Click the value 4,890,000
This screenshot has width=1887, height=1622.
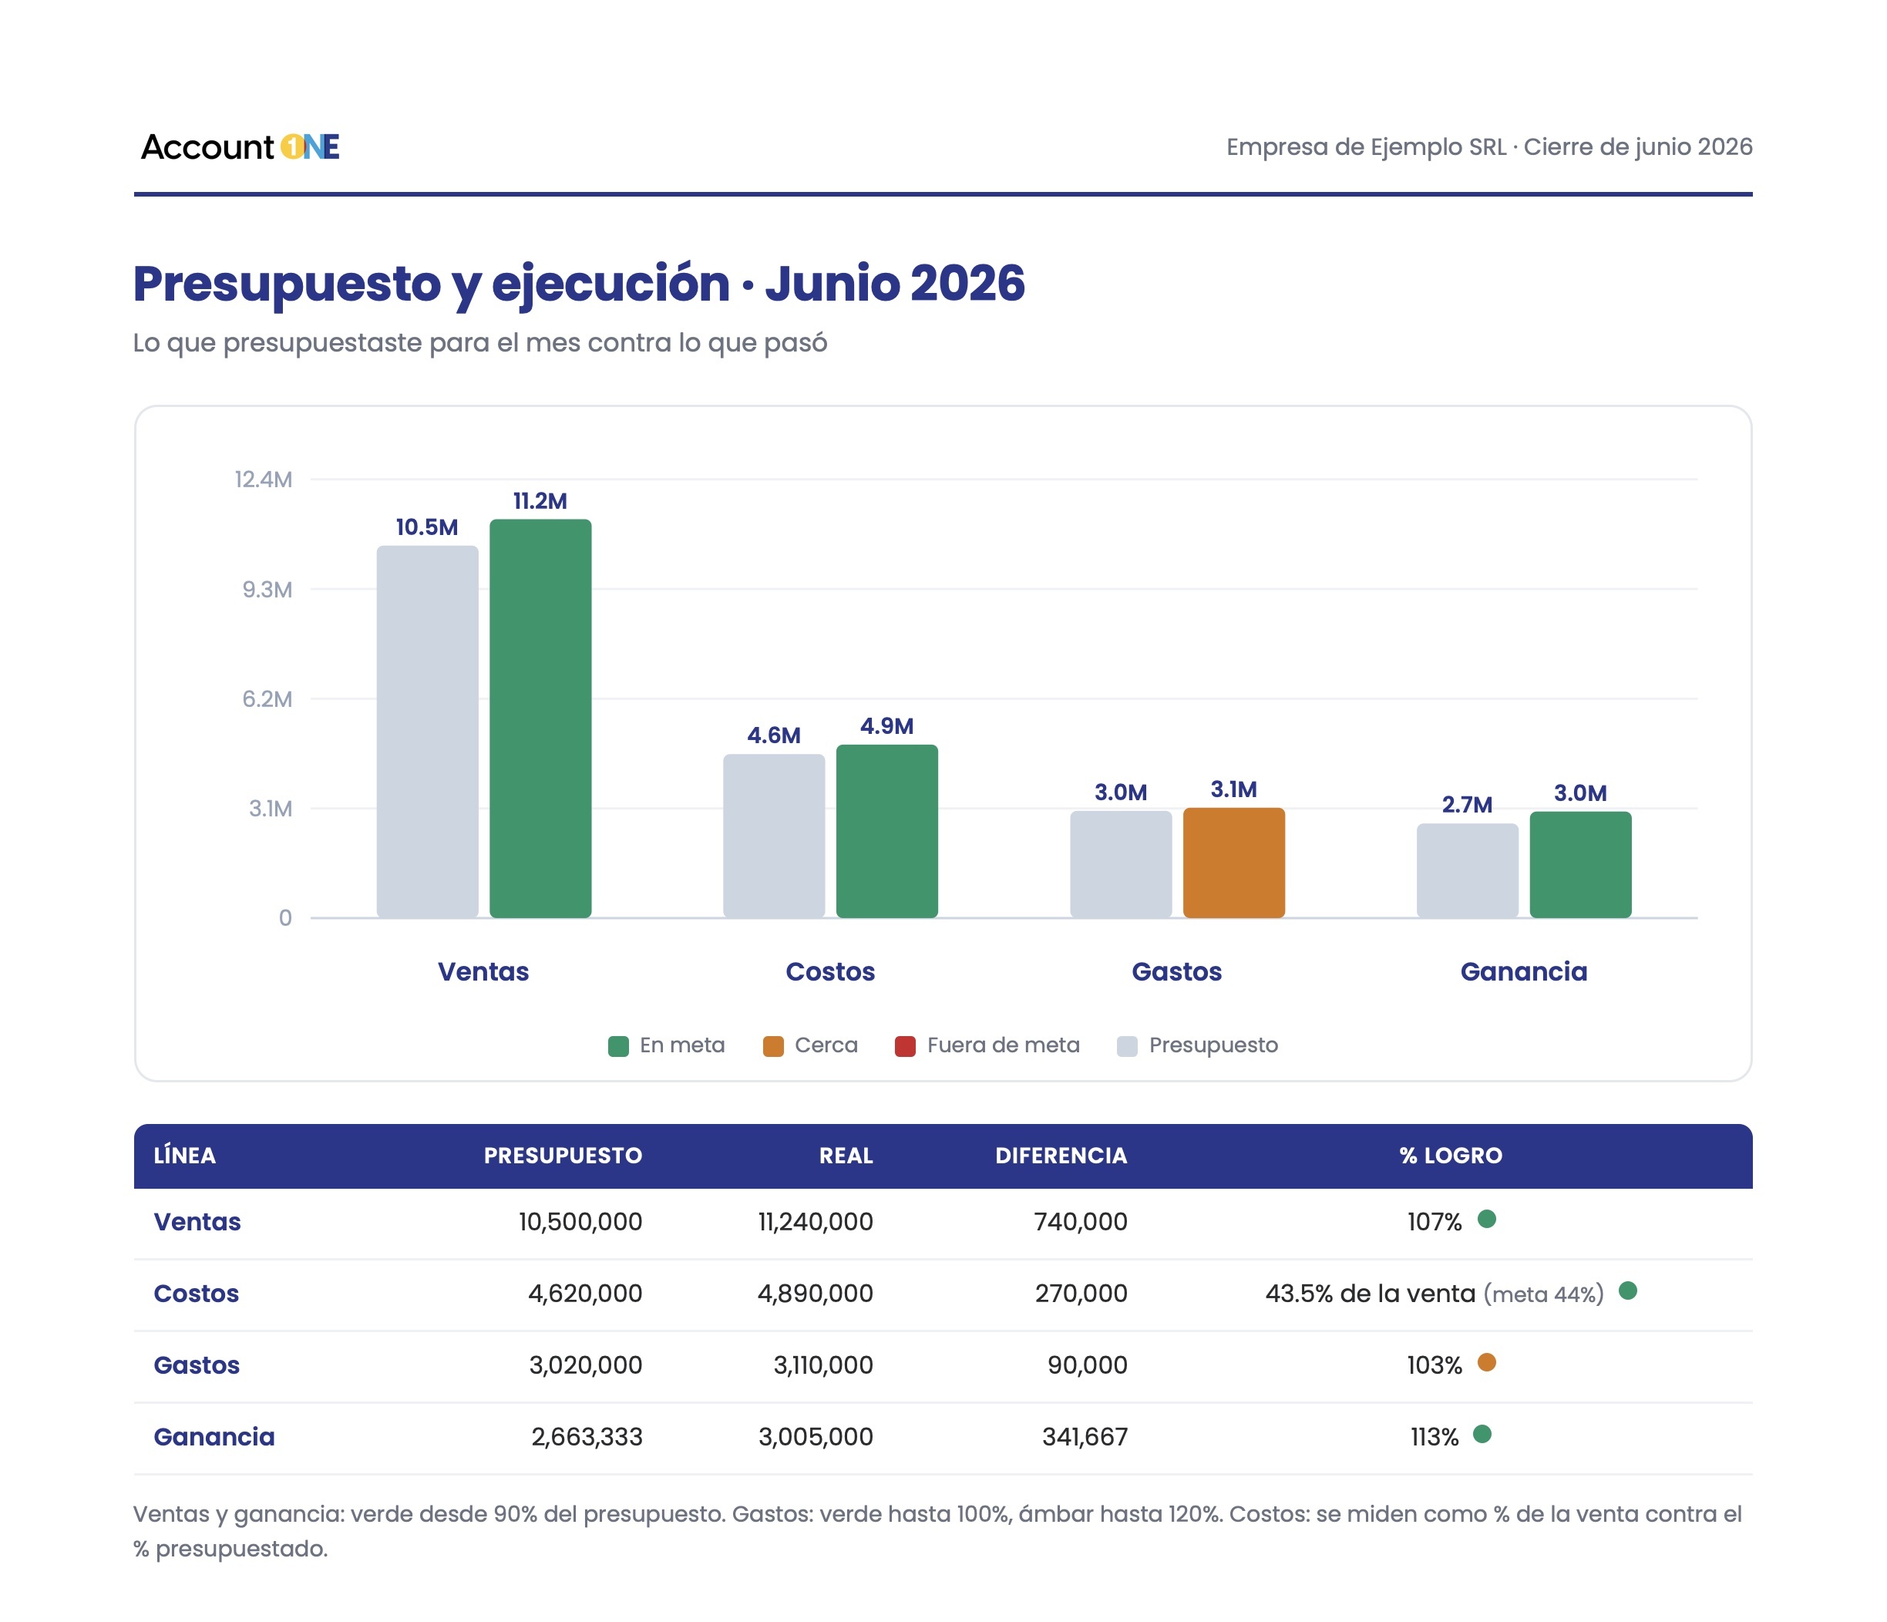[x=815, y=1294]
